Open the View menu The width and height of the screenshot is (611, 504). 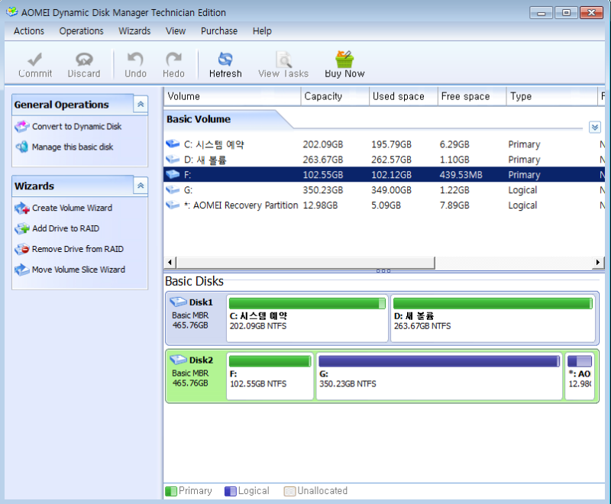(x=176, y=31)
